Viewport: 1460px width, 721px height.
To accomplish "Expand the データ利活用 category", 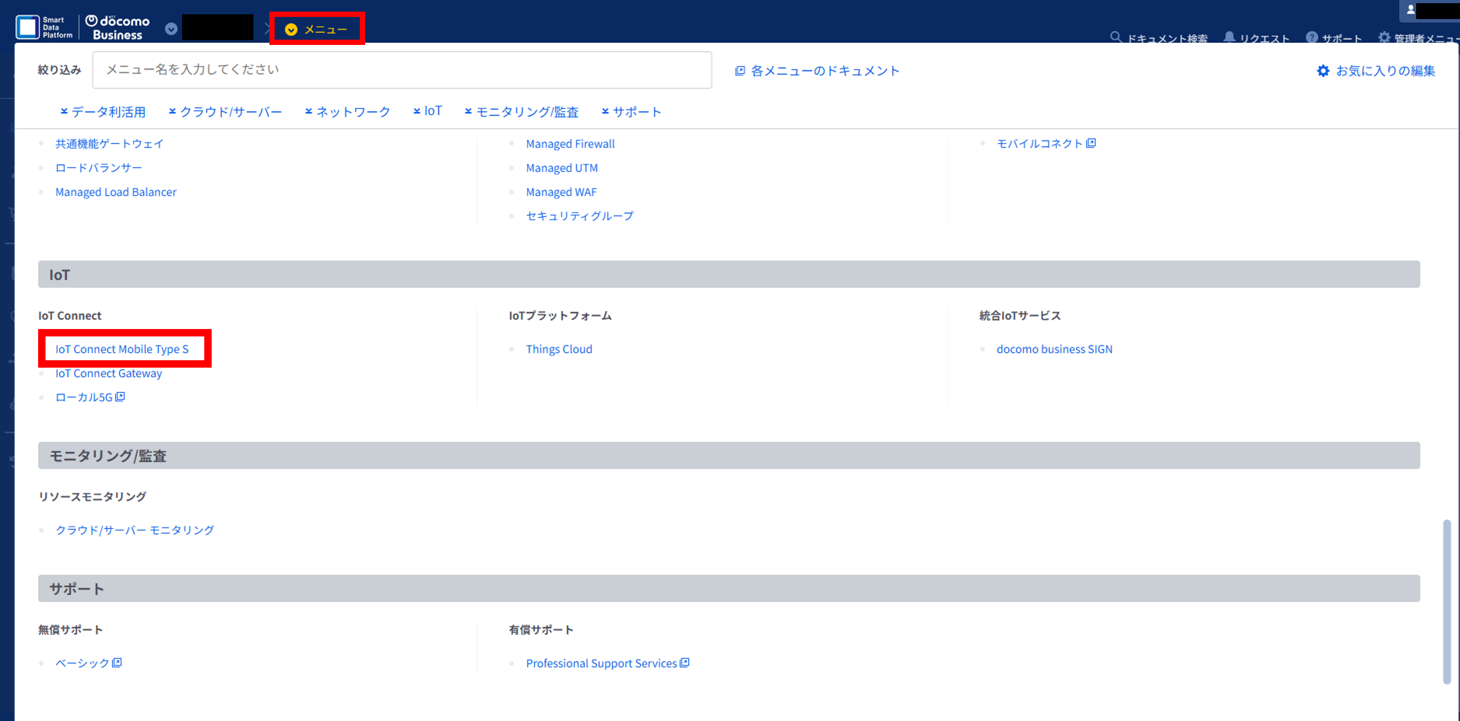I will coord(106,112).
